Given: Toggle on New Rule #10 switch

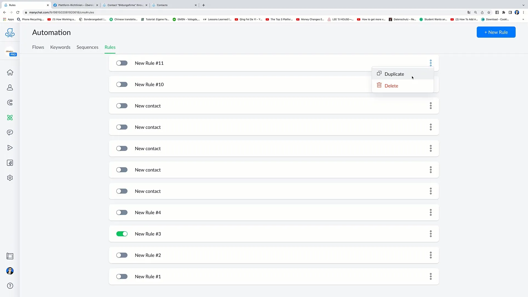Looking at the screenshot, I should (122, 84).
